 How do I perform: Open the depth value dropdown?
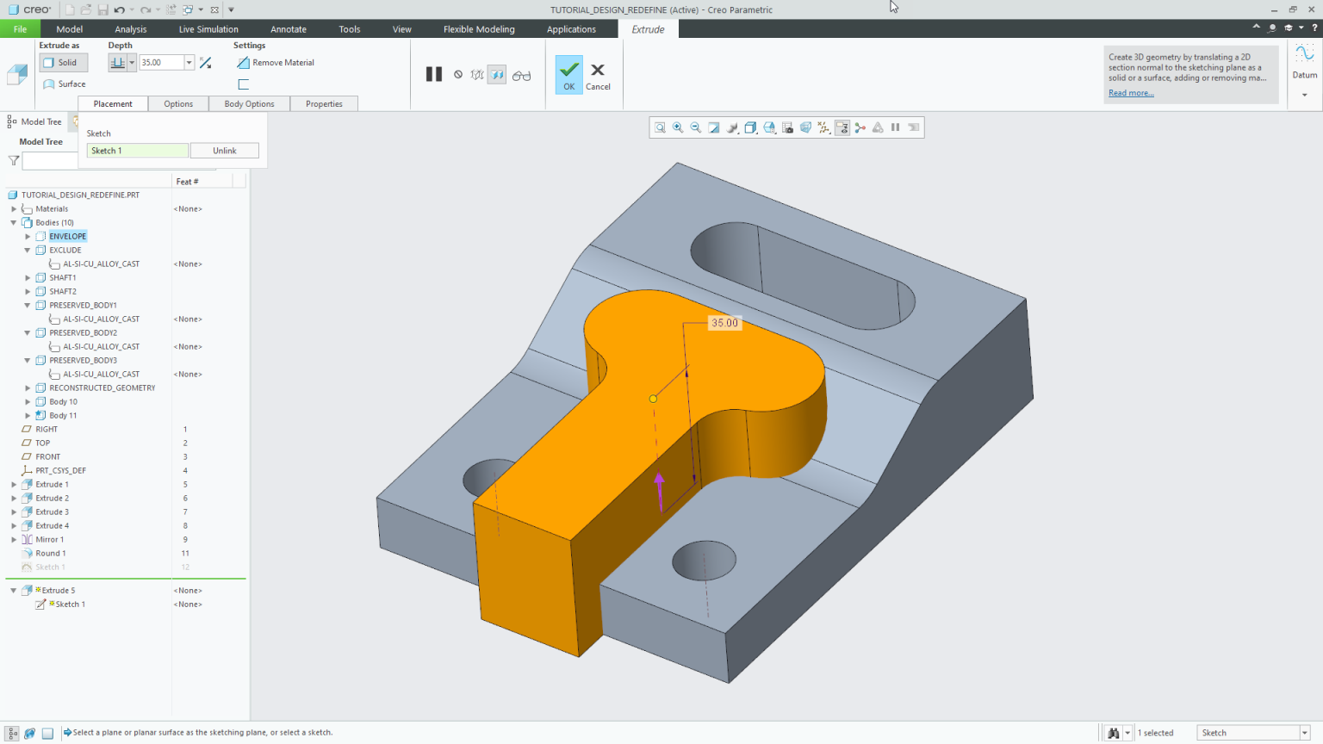pyautogui.click(x=189, y=62)
